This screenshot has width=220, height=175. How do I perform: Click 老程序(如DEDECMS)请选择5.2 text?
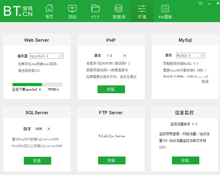coord(108,63)
